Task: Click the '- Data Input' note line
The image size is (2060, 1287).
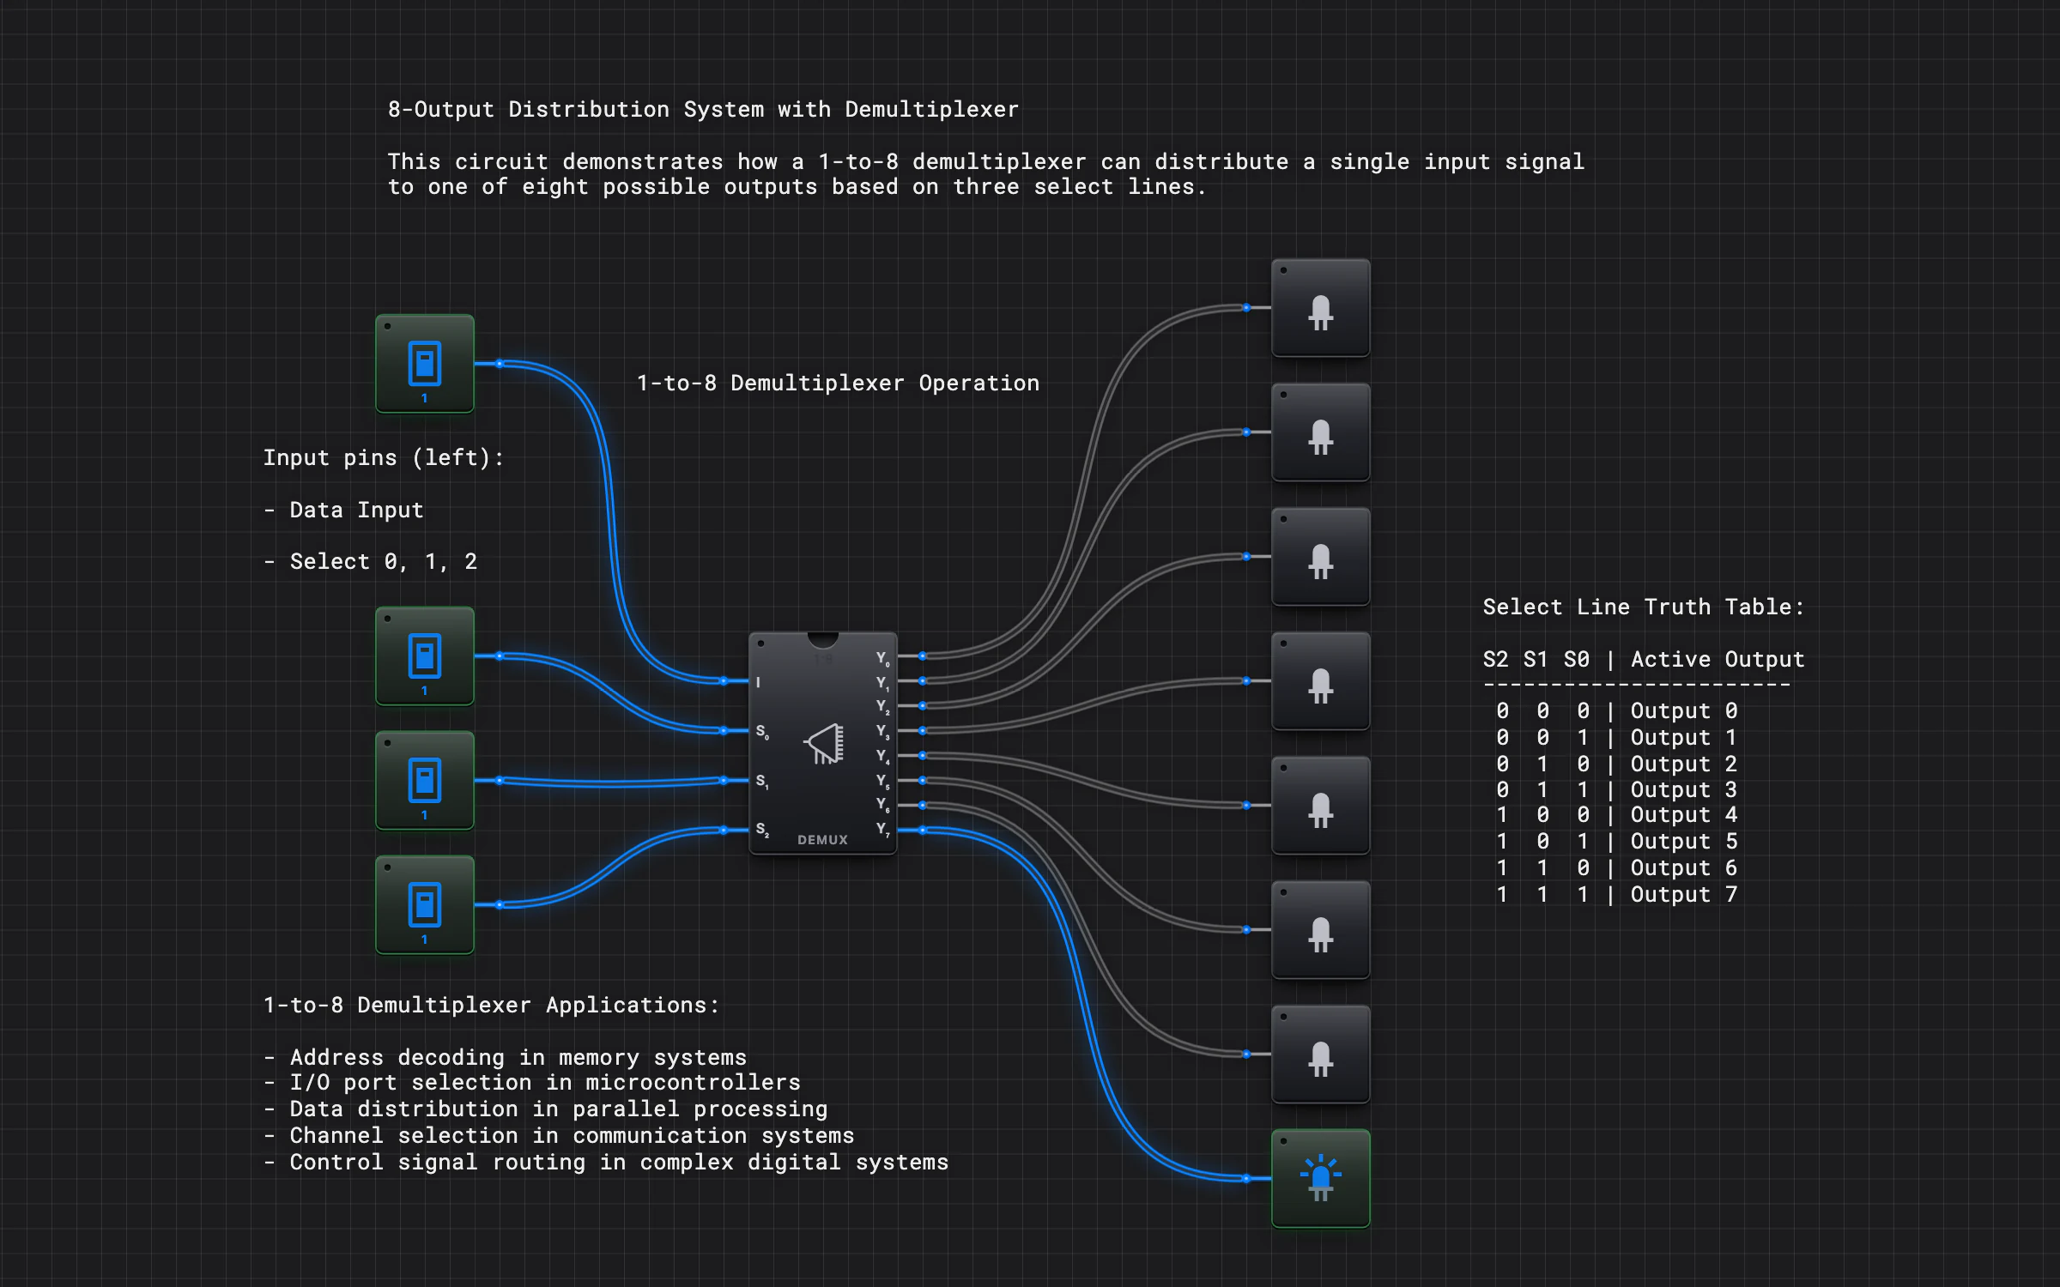Action: click(343, 511)
